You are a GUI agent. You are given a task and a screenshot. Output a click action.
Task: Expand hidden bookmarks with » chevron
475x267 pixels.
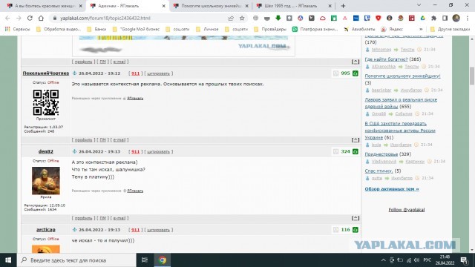click(421, 30)
